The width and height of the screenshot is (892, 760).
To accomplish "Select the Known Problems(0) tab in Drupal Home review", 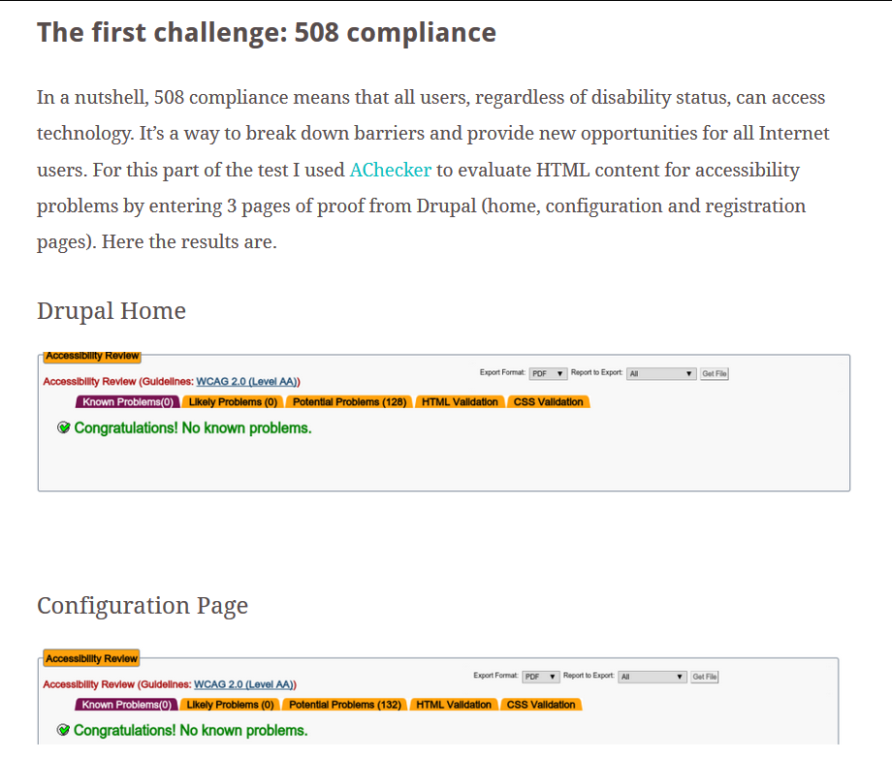I will point(128,402).
